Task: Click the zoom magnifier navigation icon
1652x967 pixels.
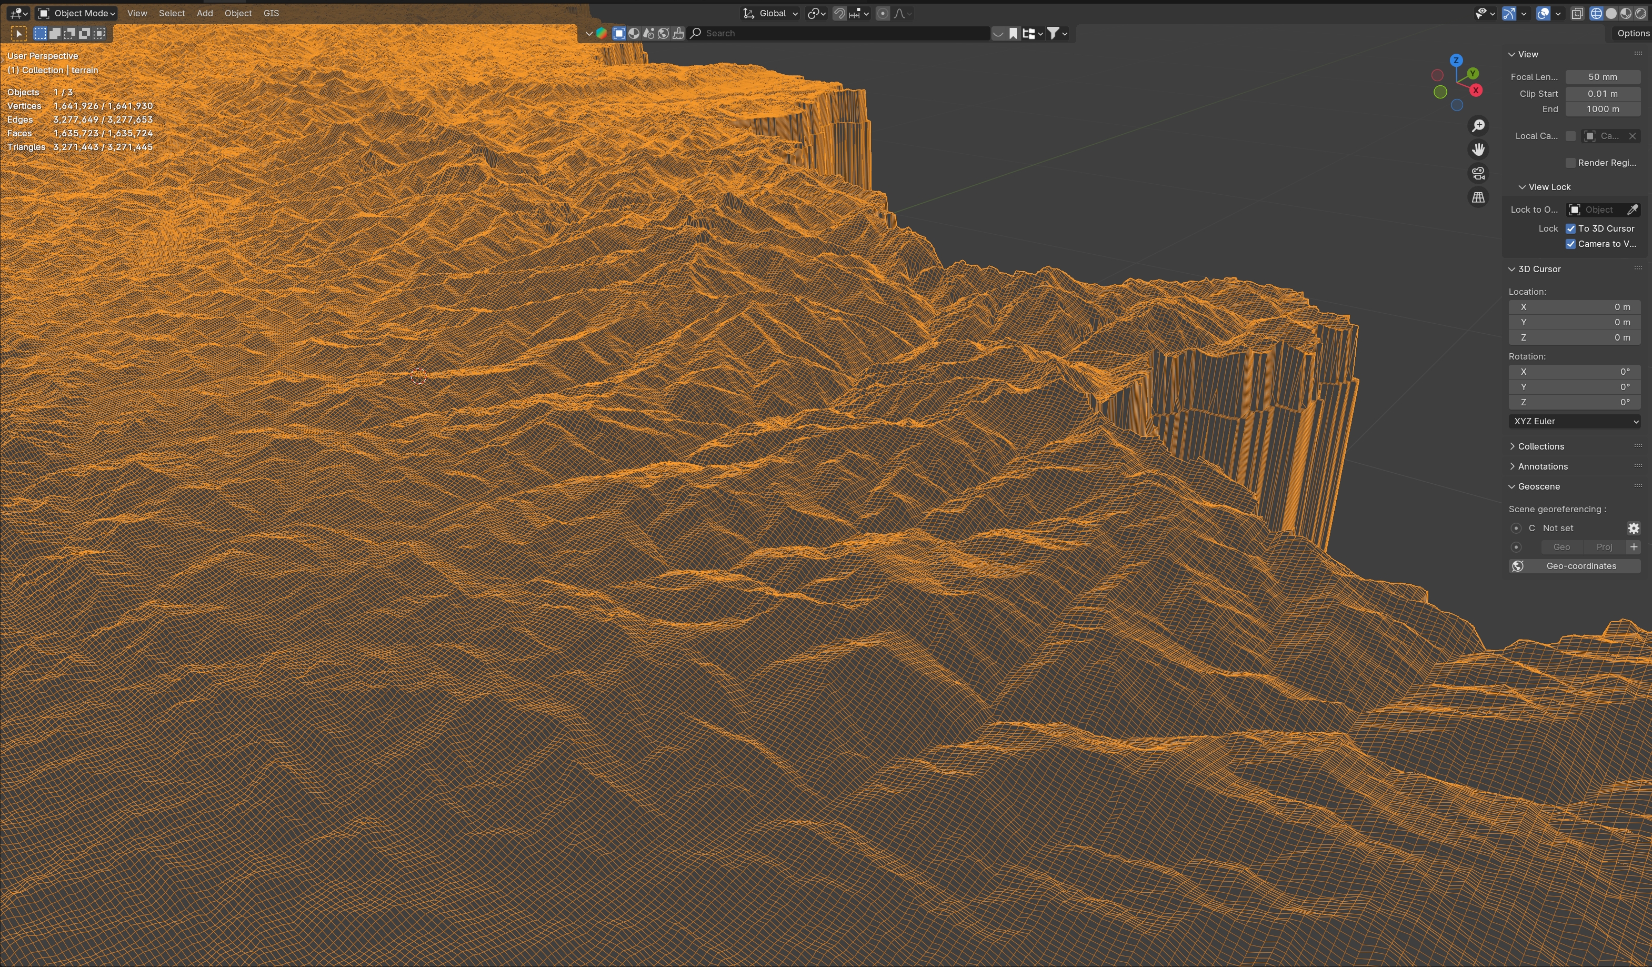Action: 1478,126
